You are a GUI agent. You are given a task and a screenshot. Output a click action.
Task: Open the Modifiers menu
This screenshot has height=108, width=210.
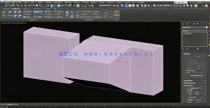[40, 2]
